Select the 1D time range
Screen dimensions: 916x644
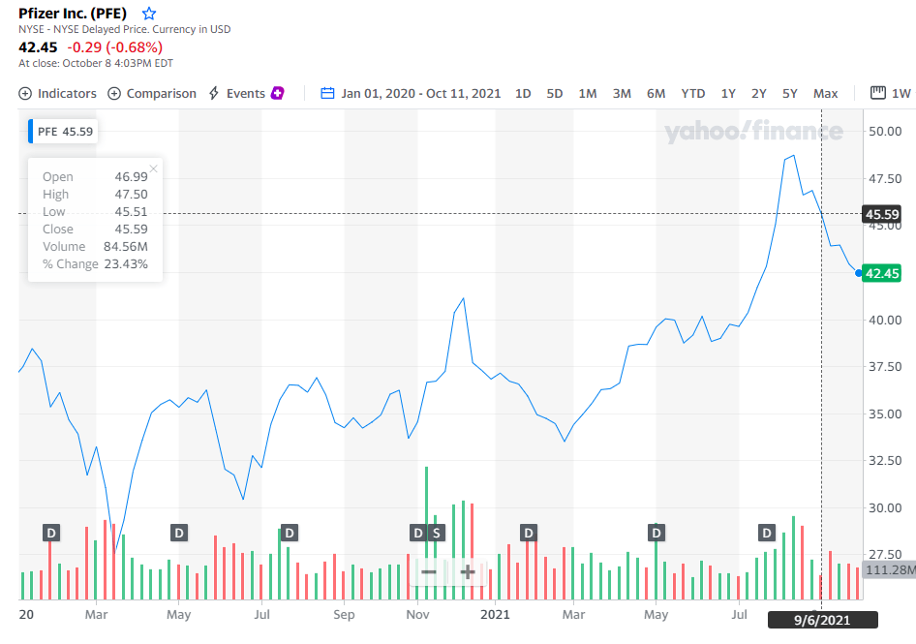(x=523, y=94)
